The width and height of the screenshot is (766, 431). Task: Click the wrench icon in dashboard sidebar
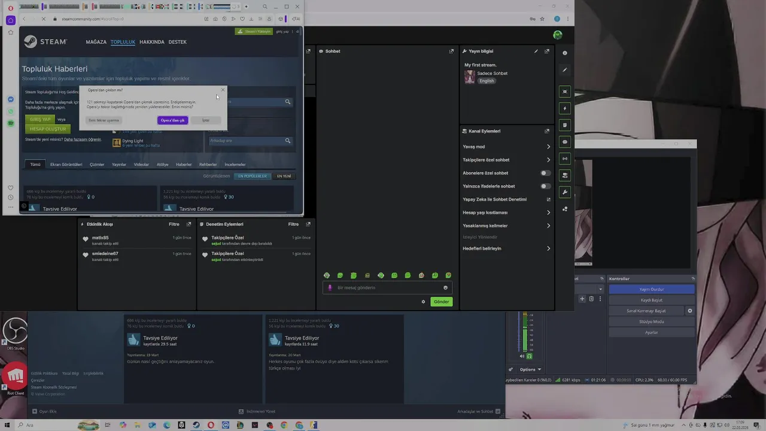[x=565, y=192]
